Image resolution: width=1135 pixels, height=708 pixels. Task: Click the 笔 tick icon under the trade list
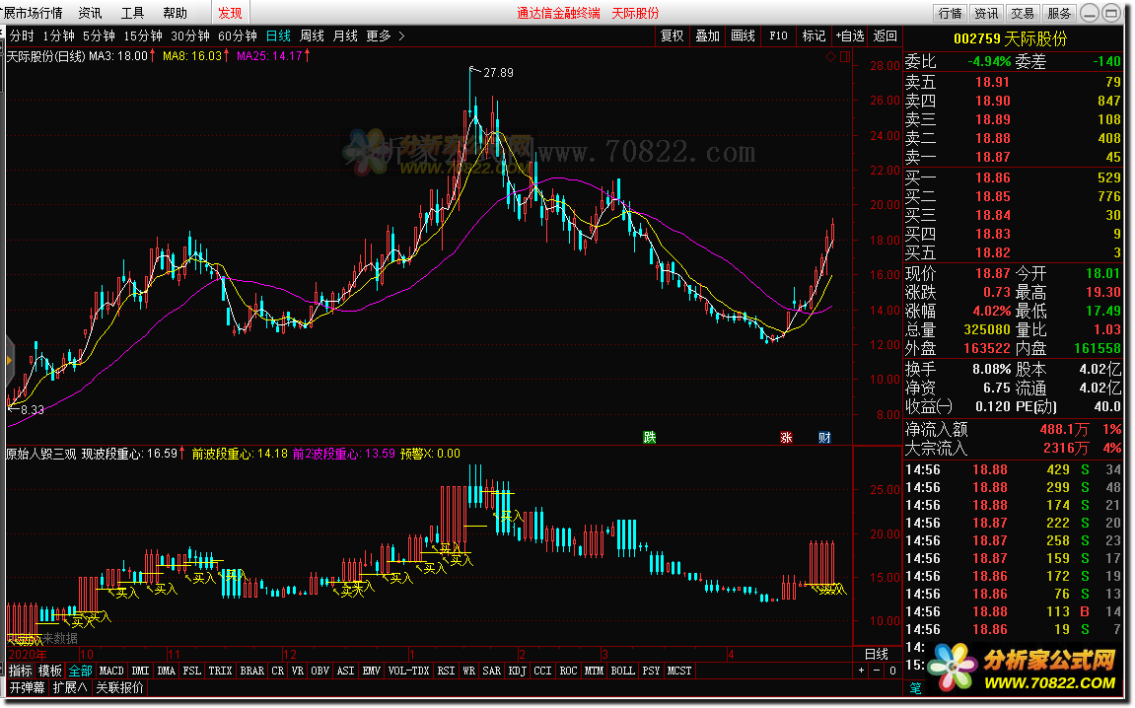pyautogui.click(x=916, y=687)
